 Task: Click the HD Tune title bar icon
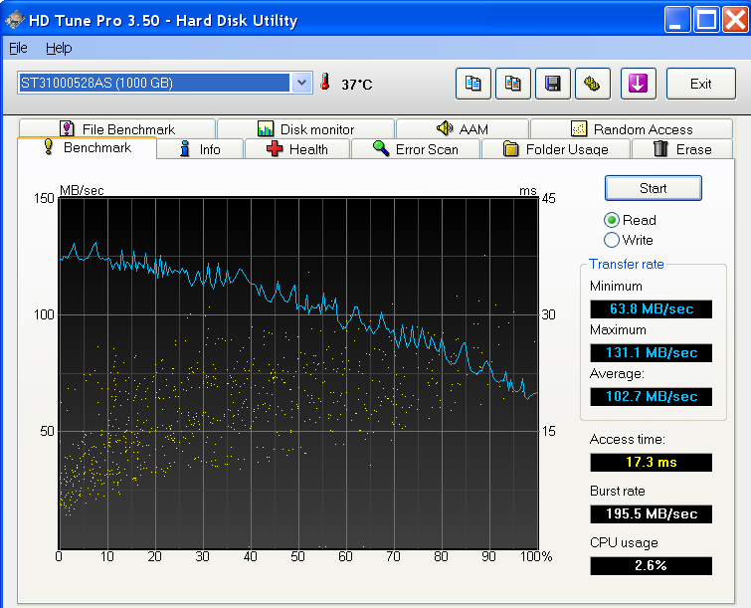[x=15, y=19]
